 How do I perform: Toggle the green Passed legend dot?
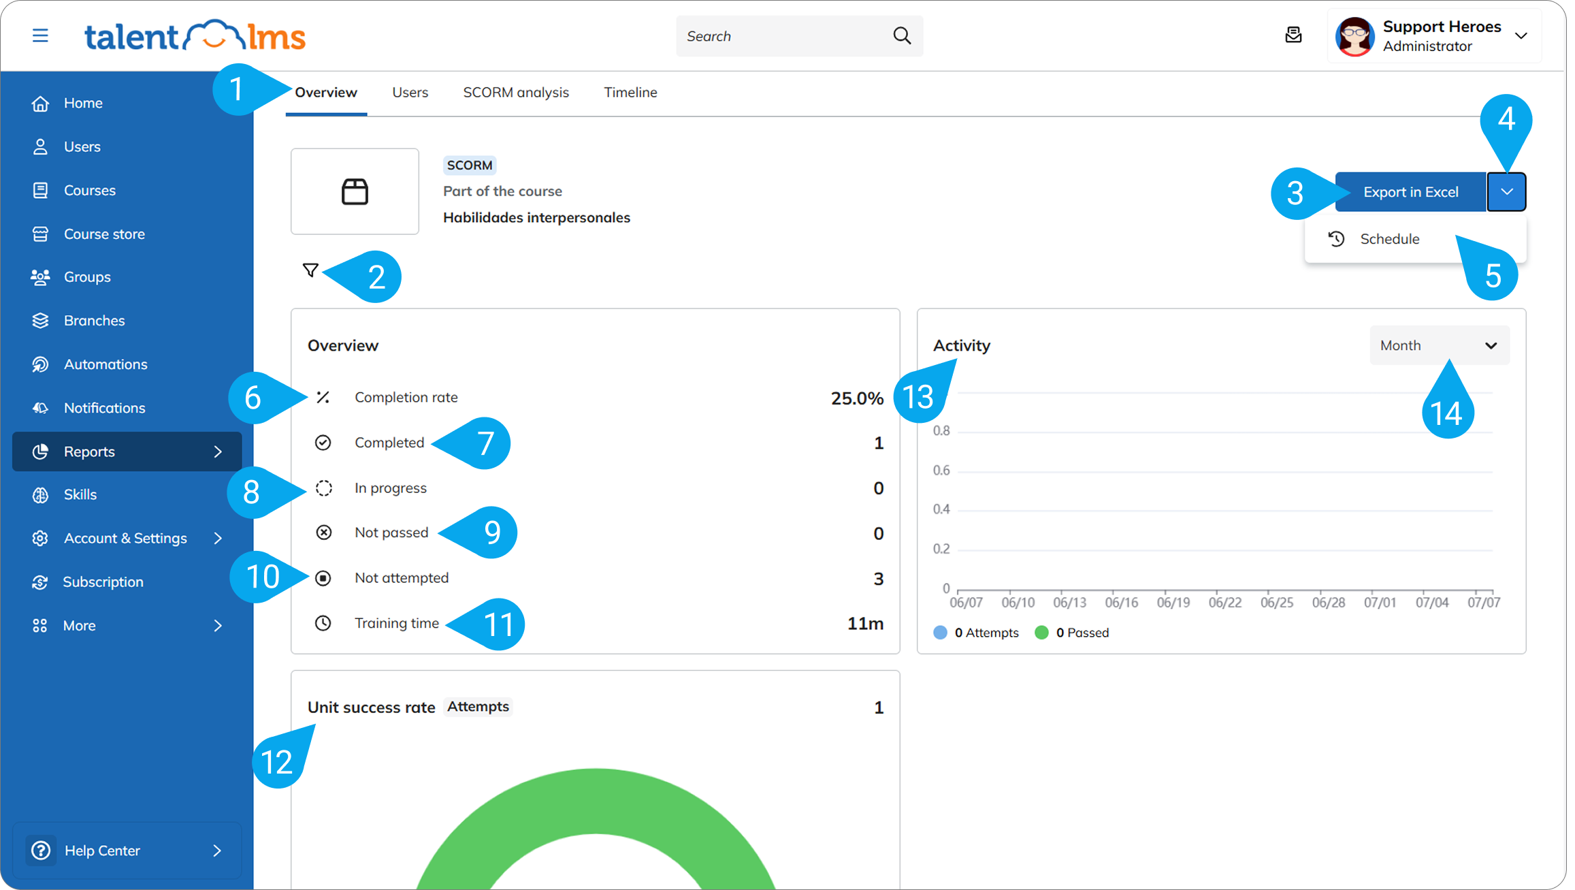(1041, 633)
